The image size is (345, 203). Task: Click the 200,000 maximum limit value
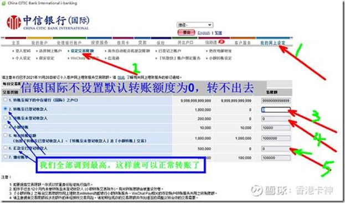[204, 118]
